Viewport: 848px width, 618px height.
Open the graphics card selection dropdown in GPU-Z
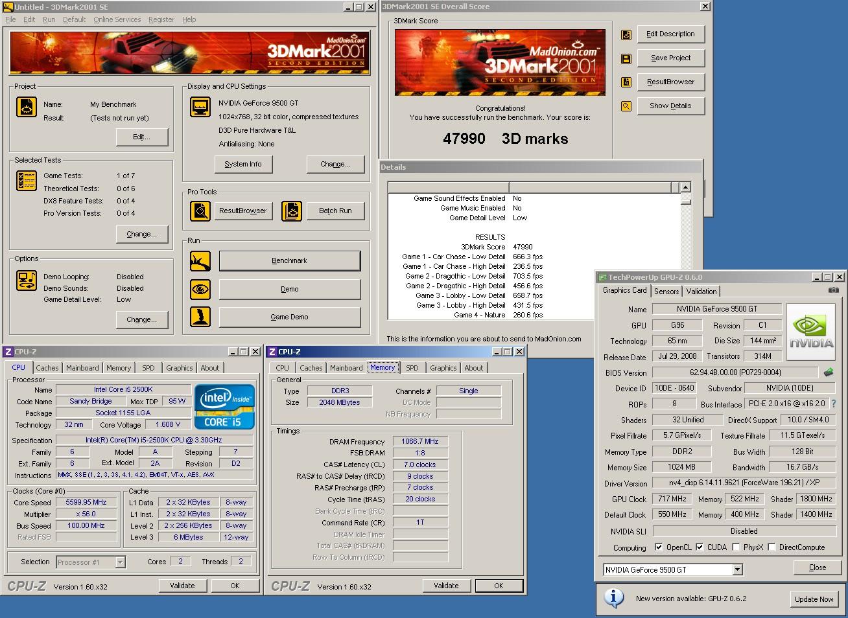pyautogui.click(x=737, y=570)
